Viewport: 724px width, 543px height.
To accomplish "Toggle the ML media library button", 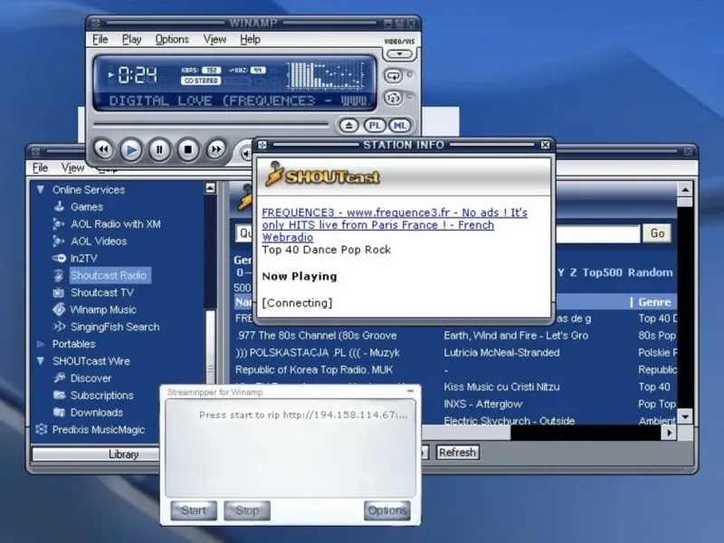I will click(400, 125).
